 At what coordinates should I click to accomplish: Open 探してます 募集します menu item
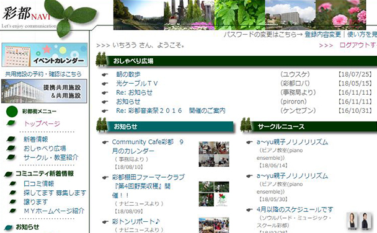(55, 193)
